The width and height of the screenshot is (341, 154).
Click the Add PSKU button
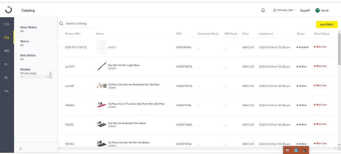pos(327,25)
